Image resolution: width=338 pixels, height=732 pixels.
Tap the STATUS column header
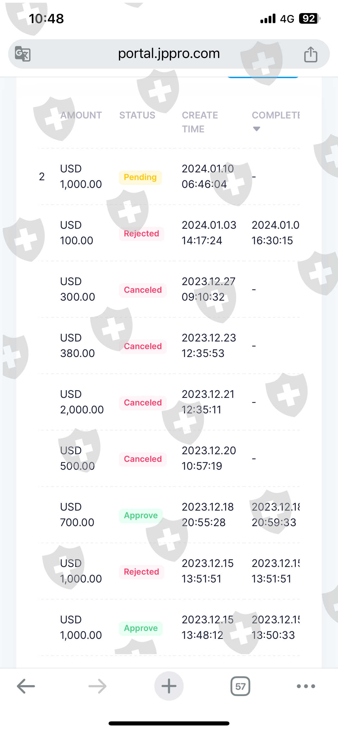(137, 115)
